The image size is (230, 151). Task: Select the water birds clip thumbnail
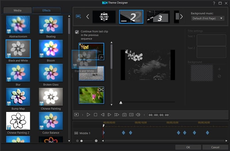tap(91, 73)
